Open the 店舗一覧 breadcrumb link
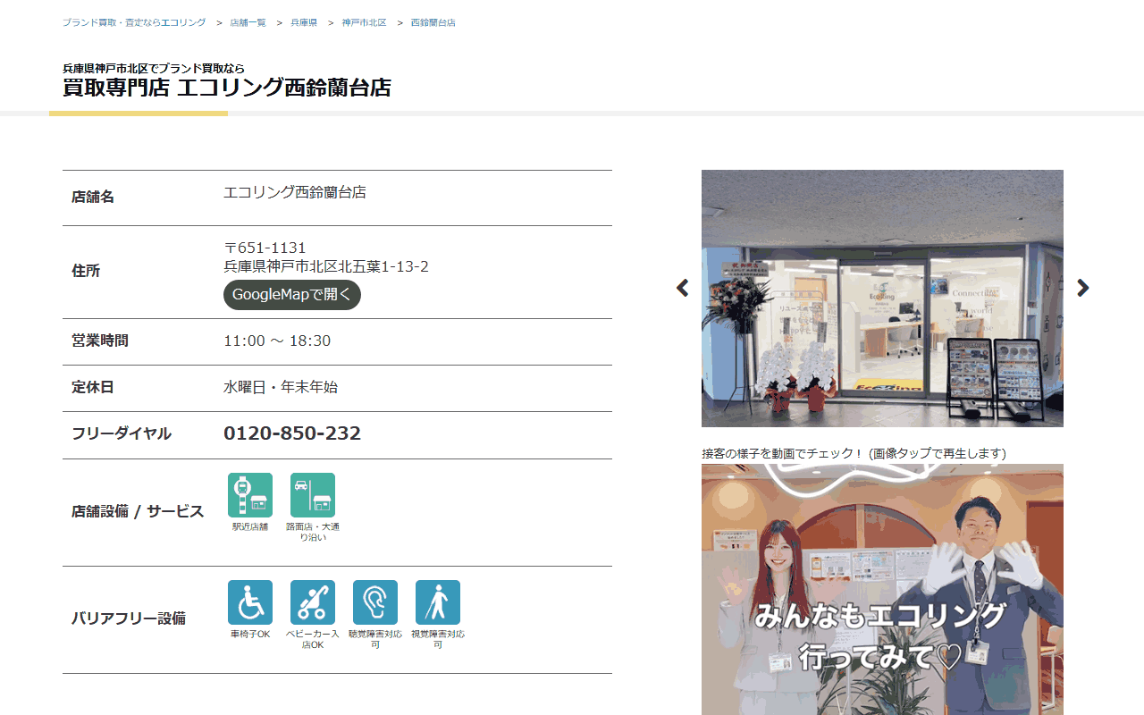This screenshot has width=1144, height=715. click(x=248, y=22)
